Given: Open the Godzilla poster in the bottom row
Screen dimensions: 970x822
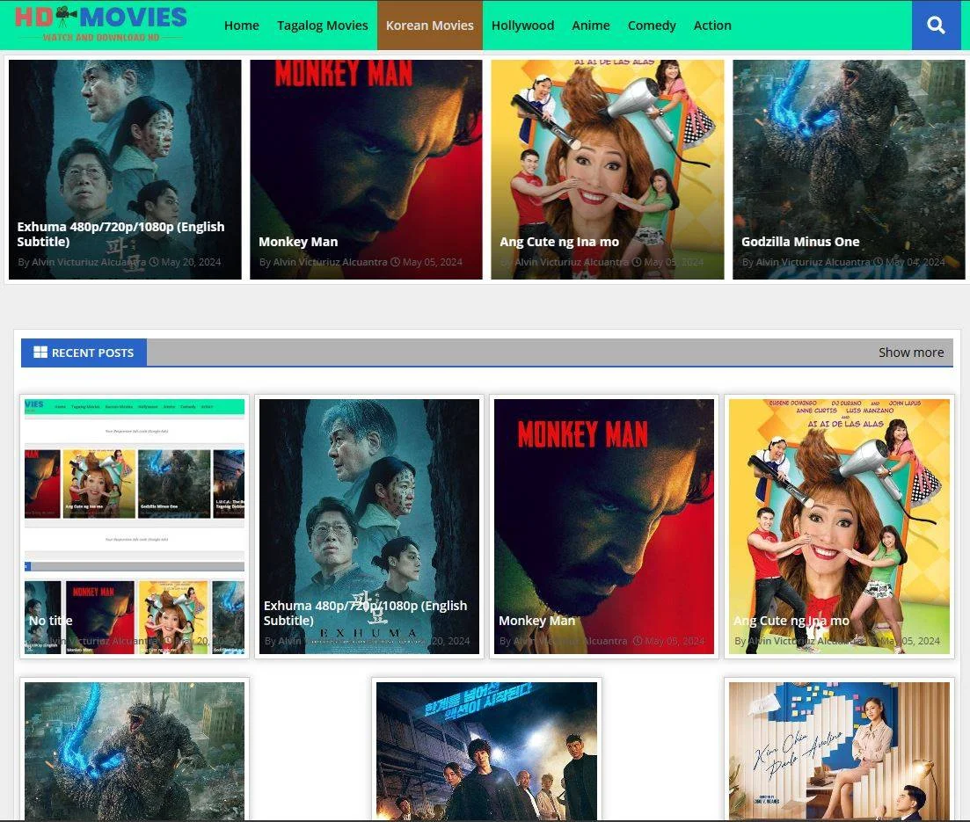Looking at the screenshot, I should (135, 751).
